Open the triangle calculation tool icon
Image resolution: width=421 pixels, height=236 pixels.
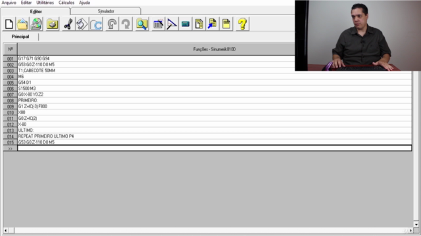tap(172, 24)
